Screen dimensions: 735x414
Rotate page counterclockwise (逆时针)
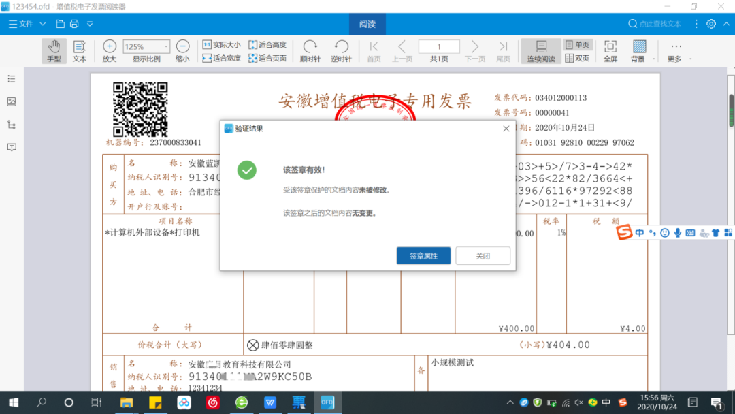[341, 50]
